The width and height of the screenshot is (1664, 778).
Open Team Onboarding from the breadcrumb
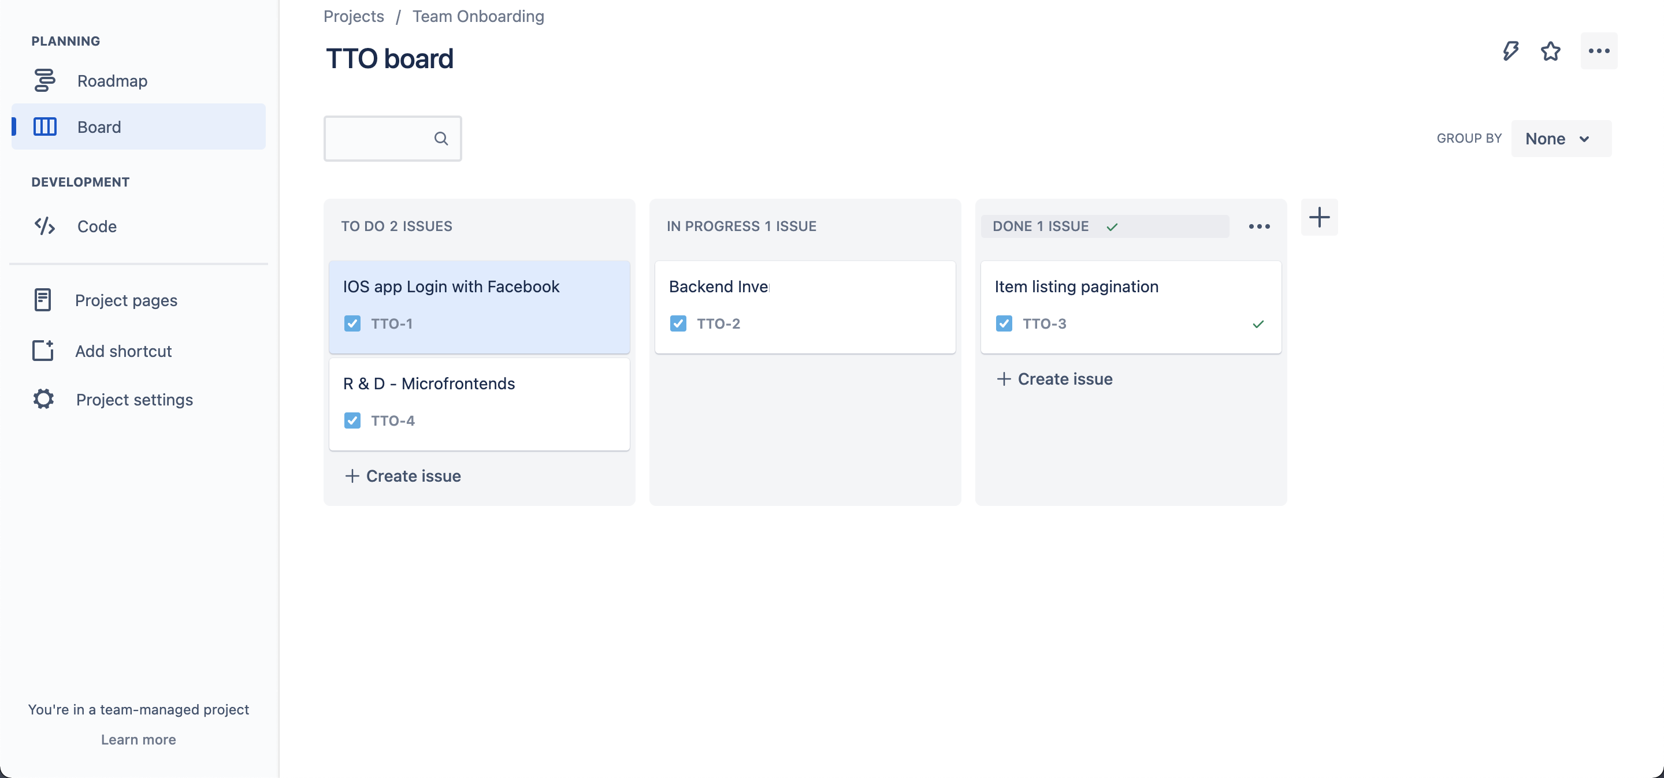point(478,16)
